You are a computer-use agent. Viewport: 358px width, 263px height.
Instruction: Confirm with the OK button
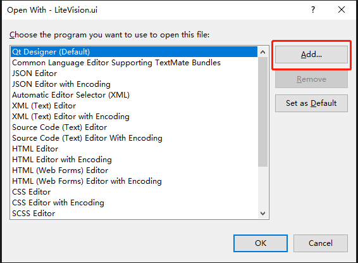[261, 243]
